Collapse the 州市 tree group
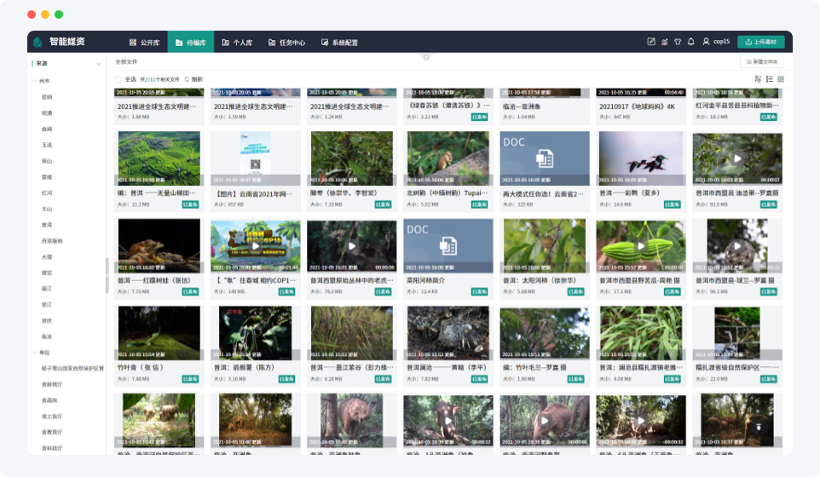Viewport: 820px width, 477px height. (x=33, y=81)
